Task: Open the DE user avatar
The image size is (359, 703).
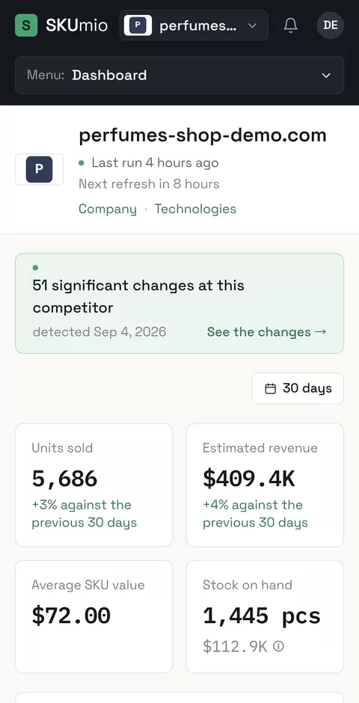Action: pyautogui.click(x=331, y=25)
